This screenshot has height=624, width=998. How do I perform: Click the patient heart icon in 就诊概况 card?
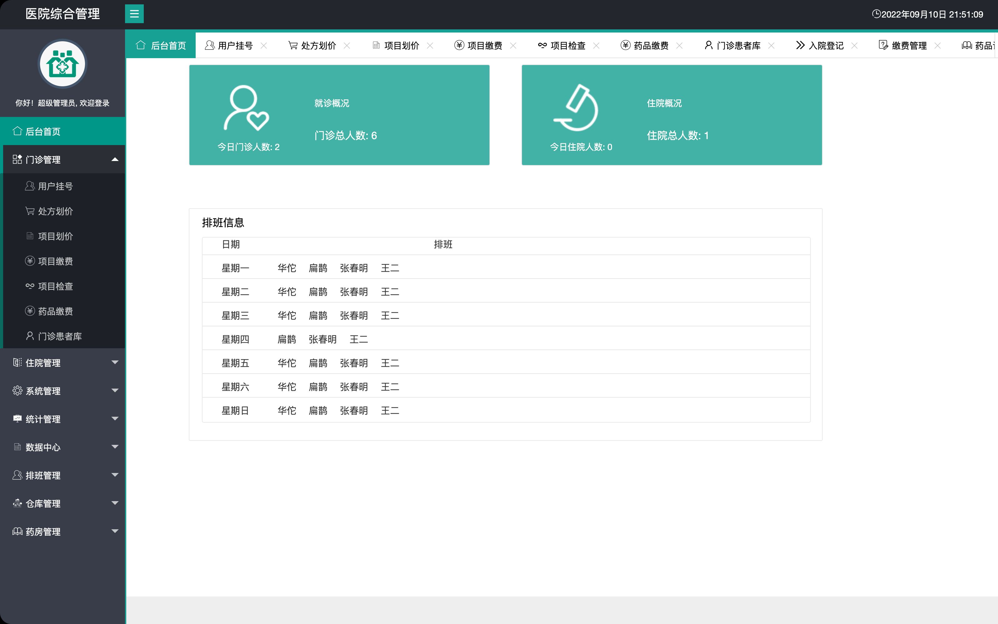tap(246, 108)
